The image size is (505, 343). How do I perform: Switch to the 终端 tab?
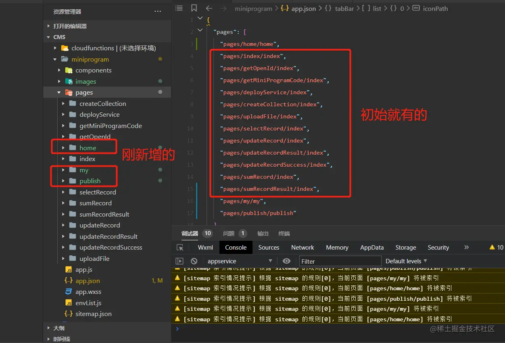pyautogui.click(x=284, y=233)
